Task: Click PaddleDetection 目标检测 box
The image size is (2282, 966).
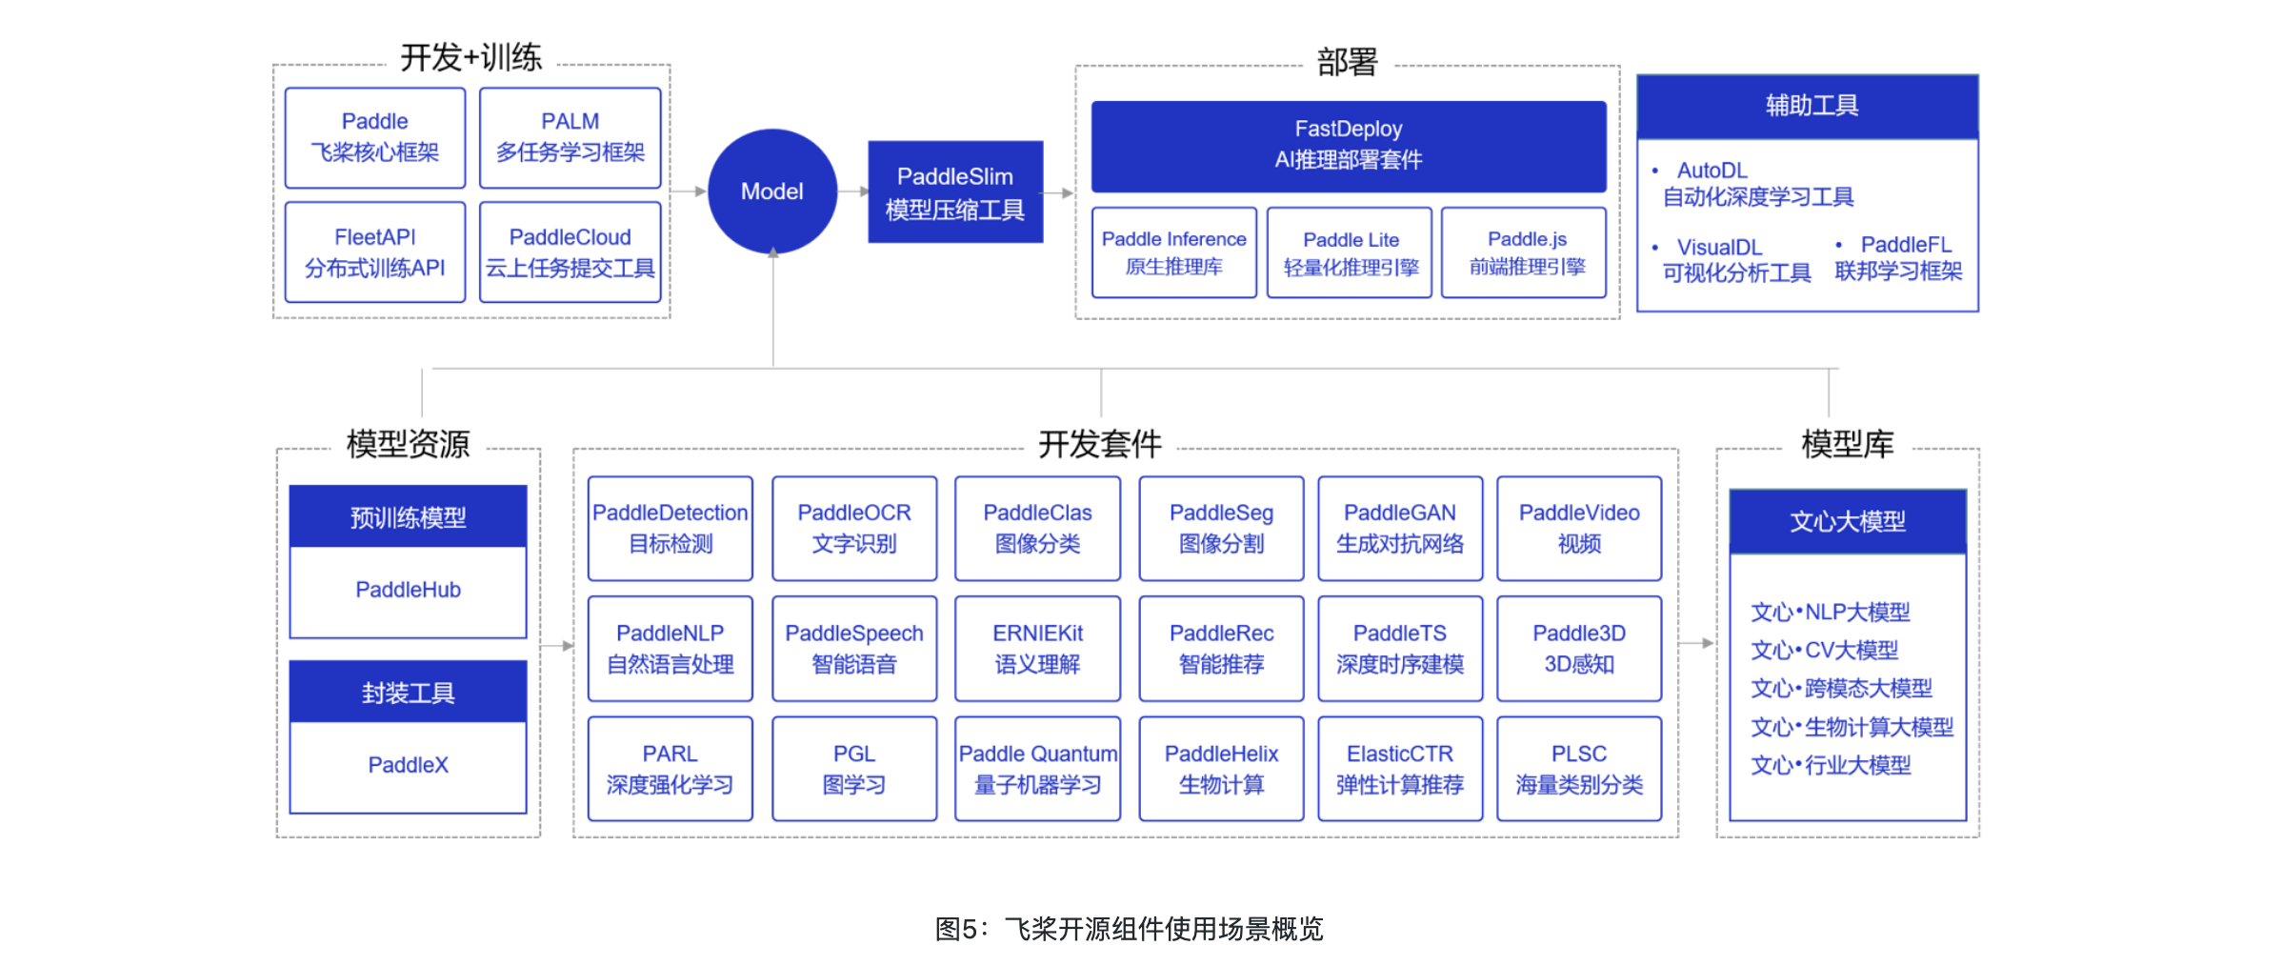Action: coord(671,529)
